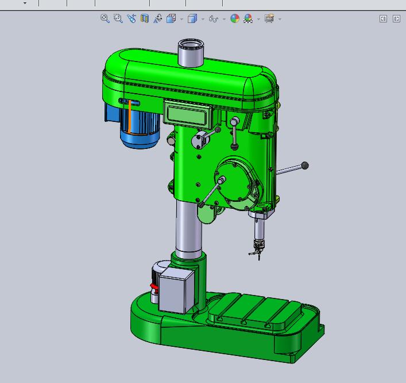406x383 pixels.
Task: Collapse the left panel with arrow button
Action: [383, 18]
